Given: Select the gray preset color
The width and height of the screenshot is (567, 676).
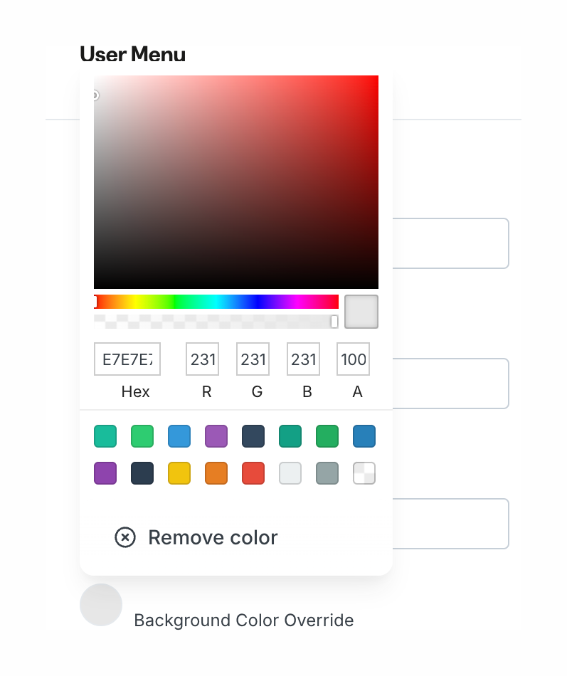Looking at the screenshot, I should pyautogui.click(x=327, y=473).
